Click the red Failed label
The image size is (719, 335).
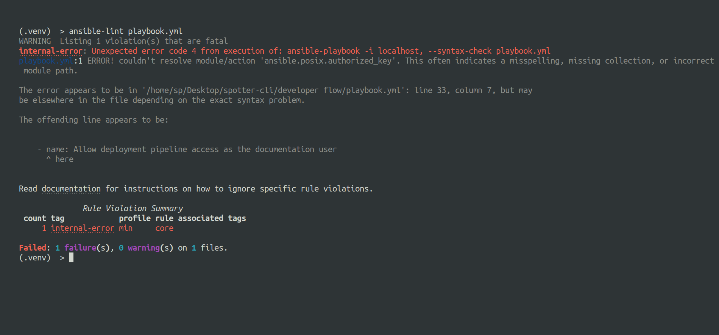coord(32,248)
